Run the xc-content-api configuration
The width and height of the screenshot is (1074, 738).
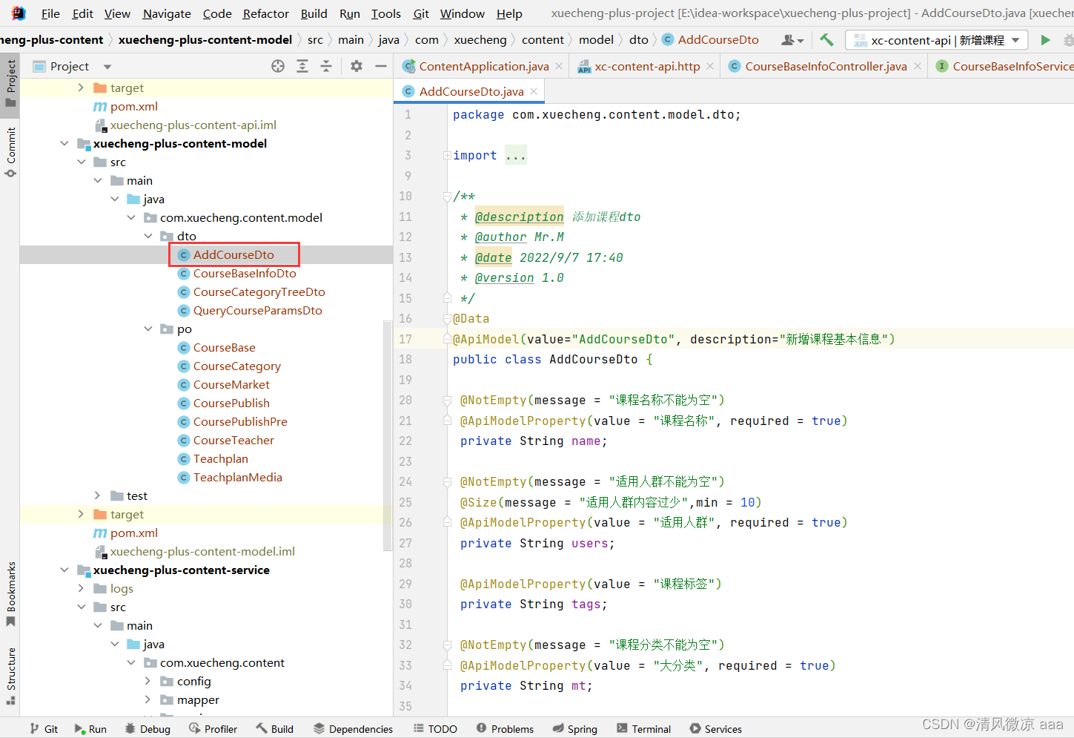(1045, 40)
